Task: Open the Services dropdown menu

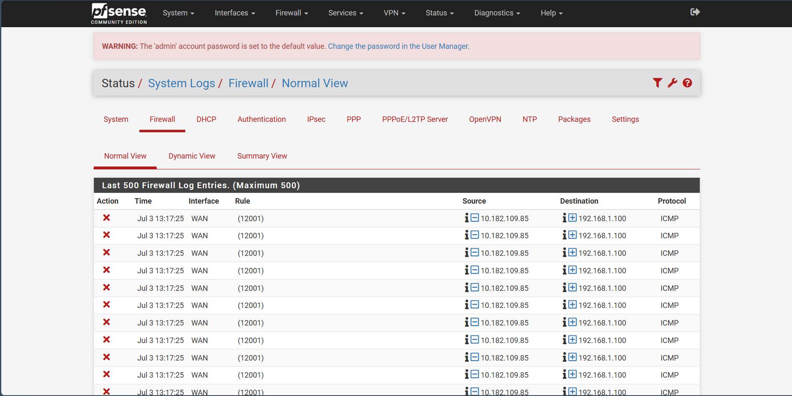Action: point(346,13)
